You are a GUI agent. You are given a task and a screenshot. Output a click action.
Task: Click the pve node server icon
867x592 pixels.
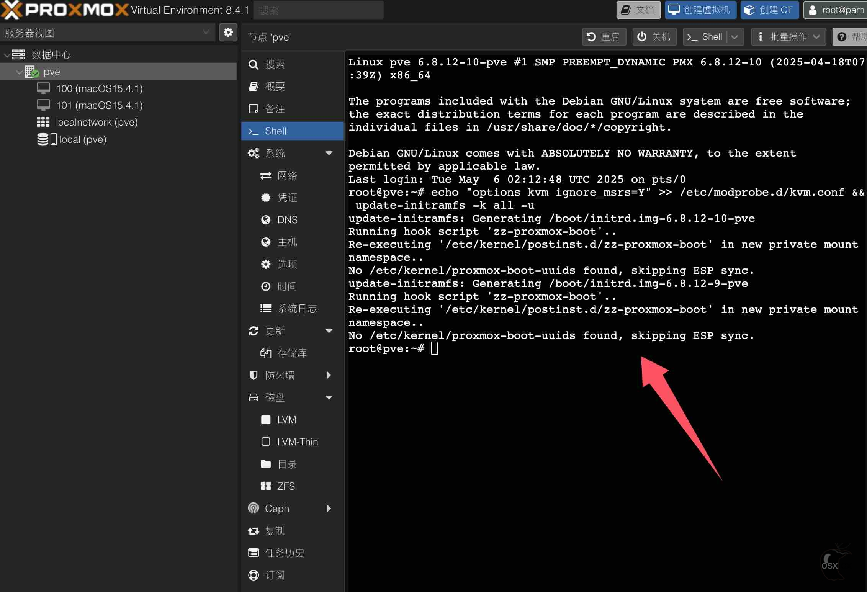(31, 72)
